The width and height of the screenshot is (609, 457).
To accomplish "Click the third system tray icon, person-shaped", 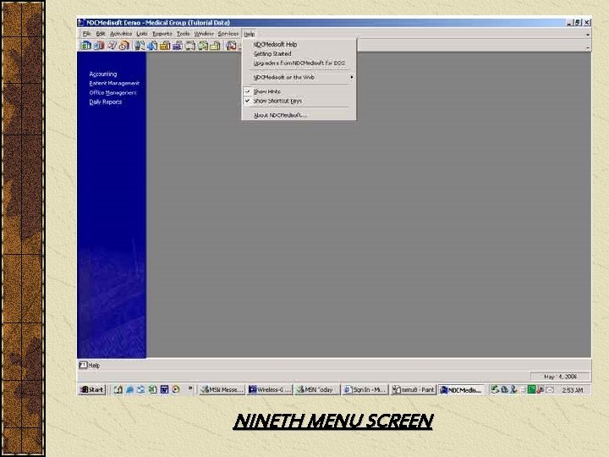I will [x=513, y=389].
